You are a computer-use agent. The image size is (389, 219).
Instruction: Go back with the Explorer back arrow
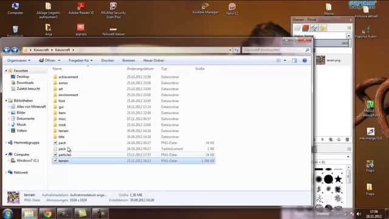tap(7, 50)
